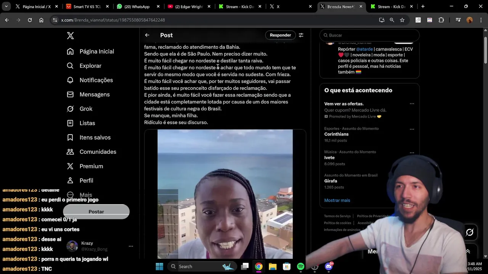Bookmark this page with the star icon
Viewport: 488px width, 274px height.
pyautogui.click(x=402, y=20)
